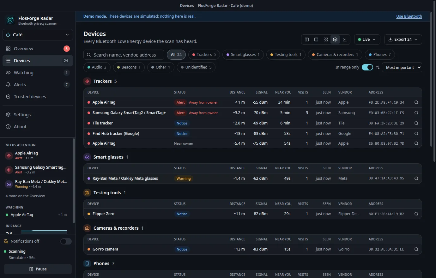This screenshot has width=436, height=278.
Task: Filter by the Smart glasses 1 chip
Action: [243, 55]
